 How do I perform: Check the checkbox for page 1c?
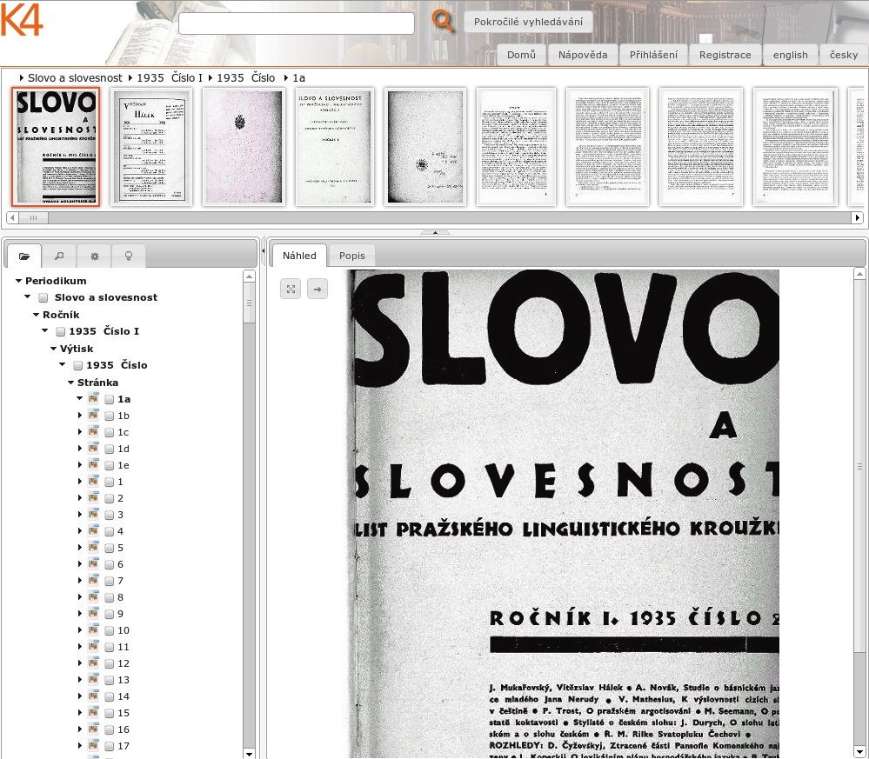click(x=110, y=433)
